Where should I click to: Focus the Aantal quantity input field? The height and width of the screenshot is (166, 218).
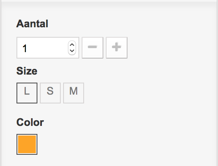[x=48, y=48]
